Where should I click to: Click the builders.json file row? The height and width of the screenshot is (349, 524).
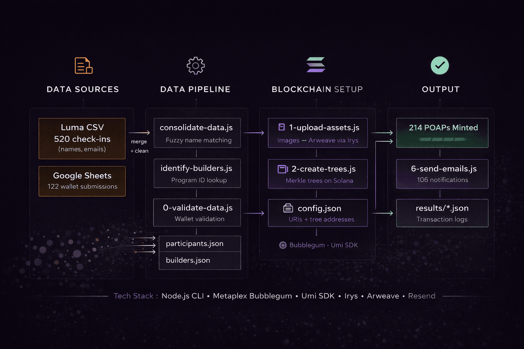(200, 260)
